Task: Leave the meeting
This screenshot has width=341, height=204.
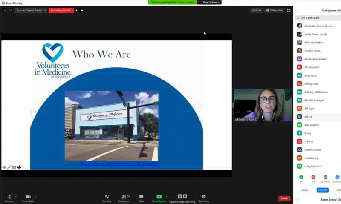Action: pyautogui.click(x=284, y=198)
